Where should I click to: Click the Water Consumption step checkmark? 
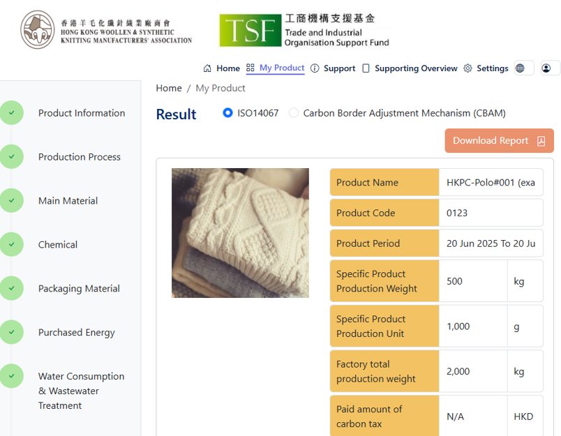(x=12, y=376)
